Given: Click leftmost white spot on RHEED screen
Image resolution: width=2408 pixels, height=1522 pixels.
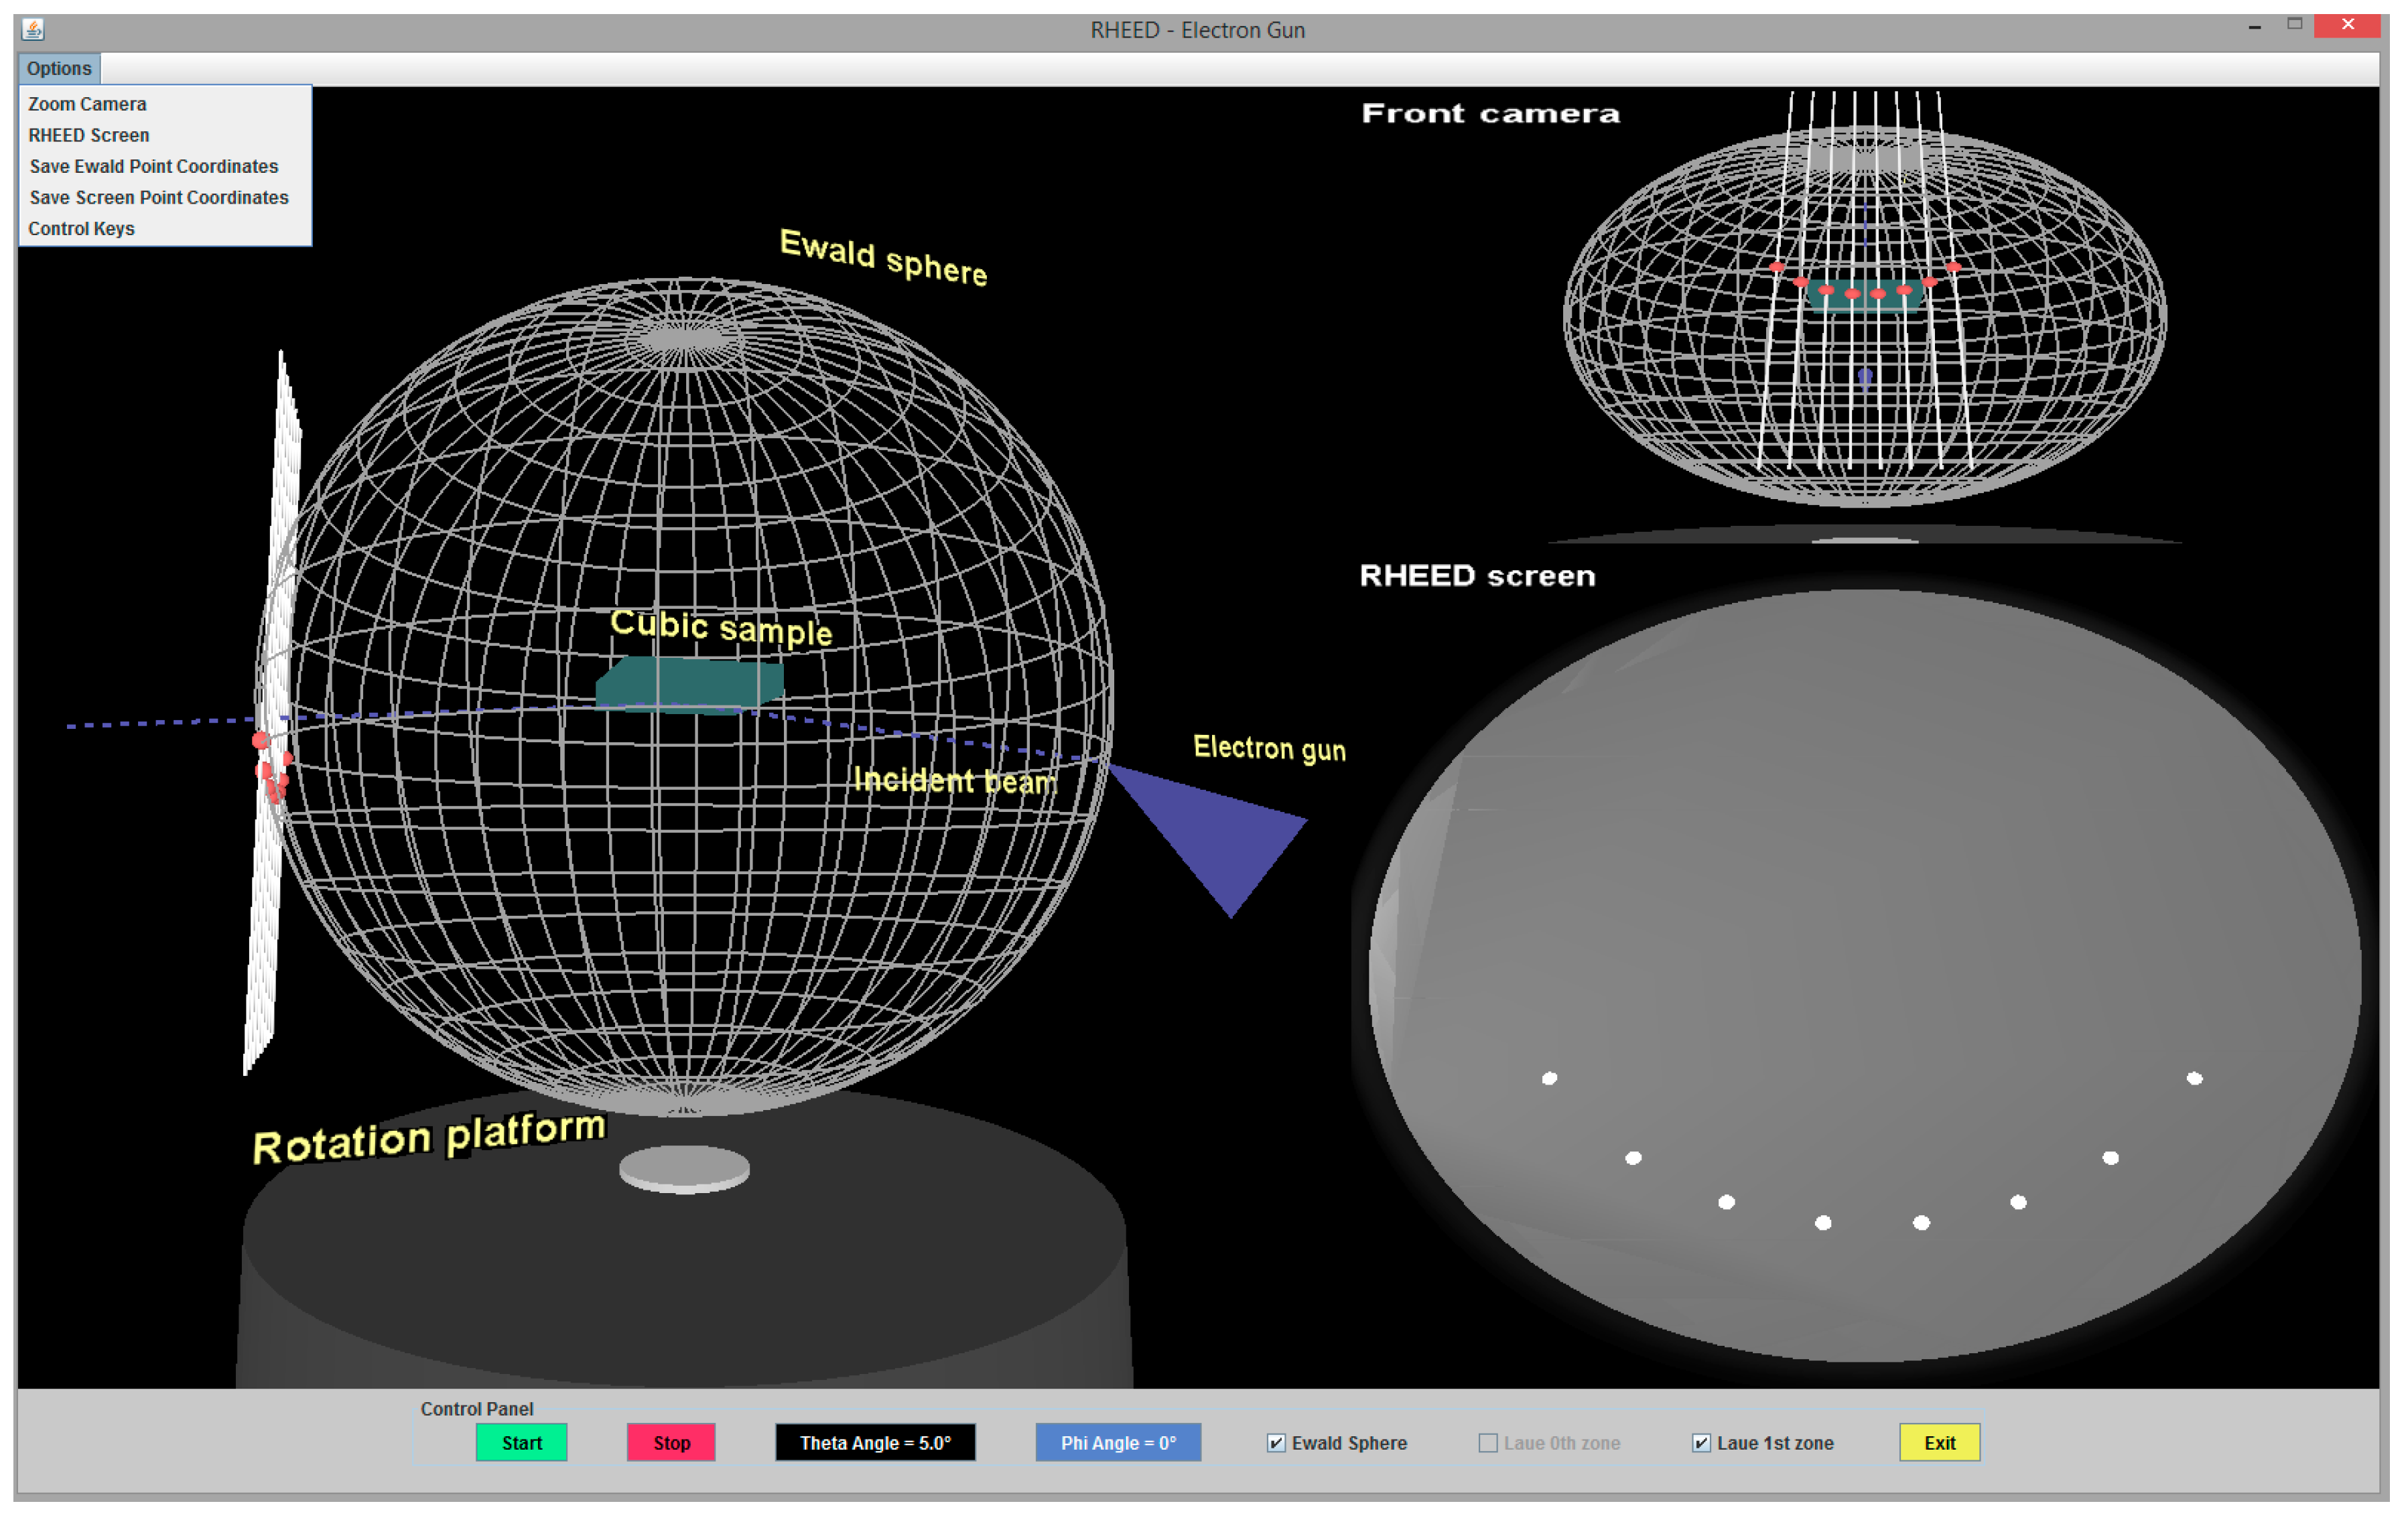Looking at the screenshot, I should click(1549, 1078).
